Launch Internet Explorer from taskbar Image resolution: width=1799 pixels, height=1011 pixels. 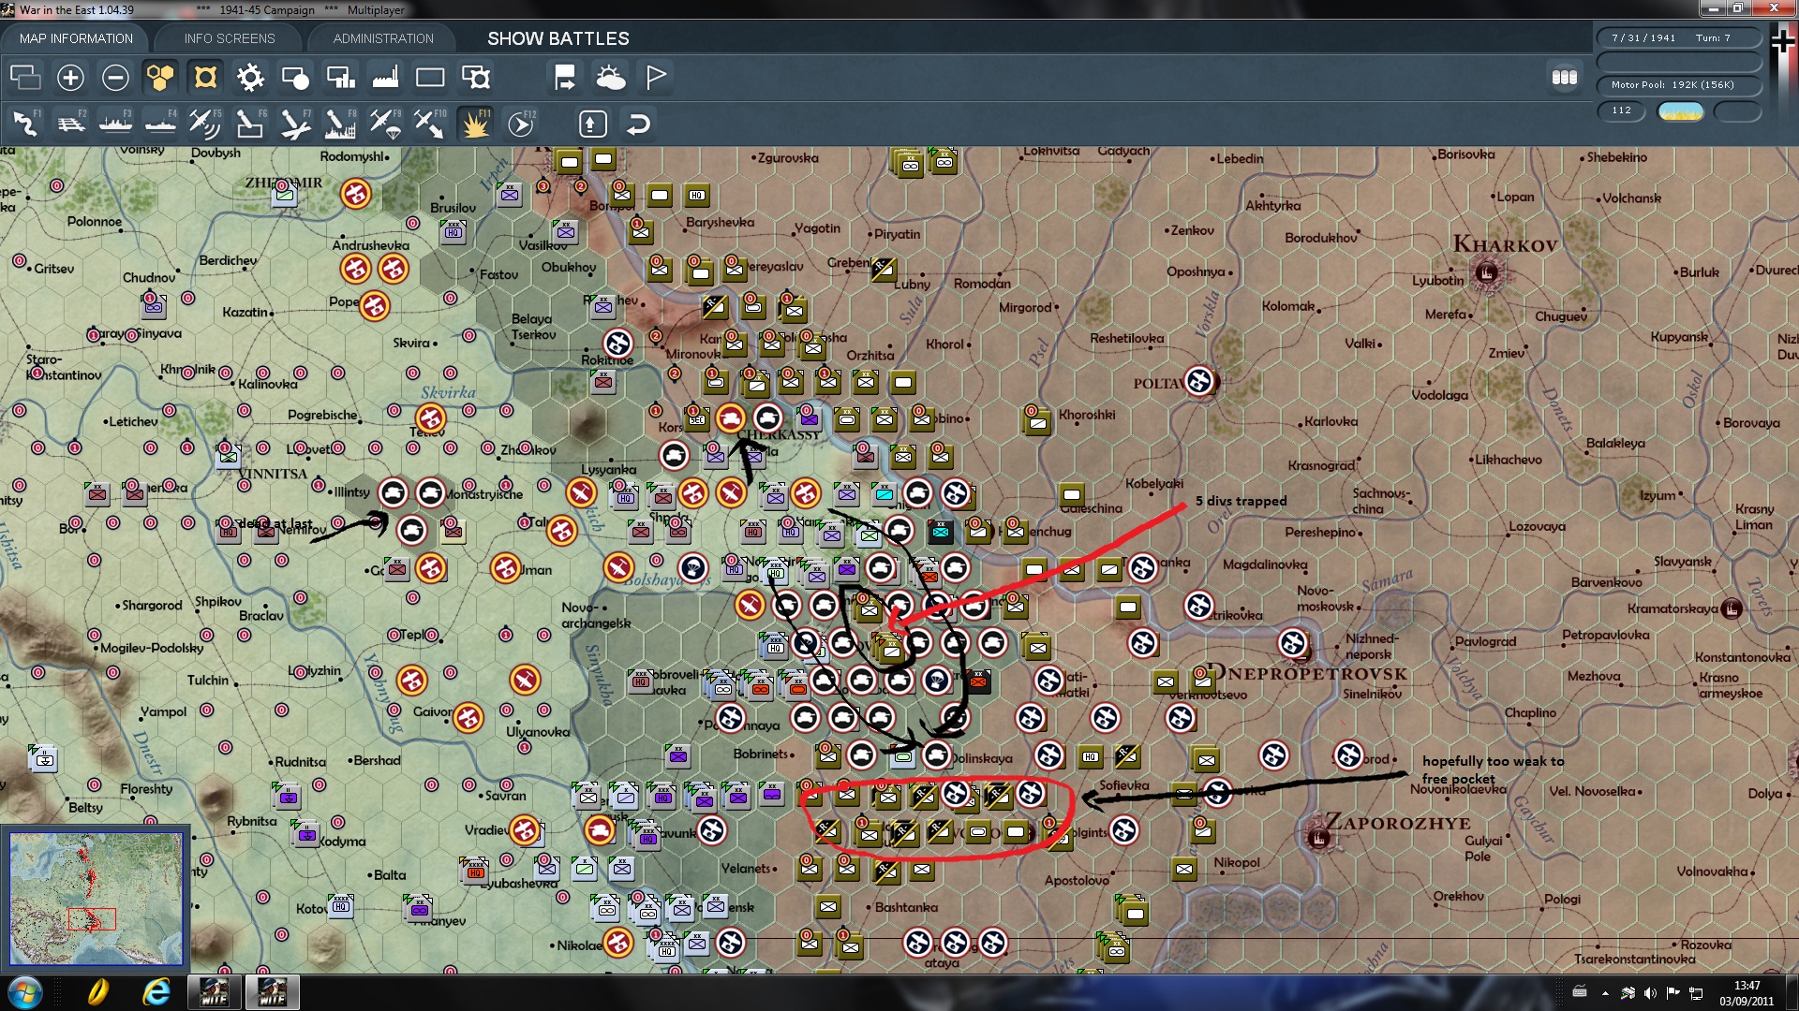point(156,992)
